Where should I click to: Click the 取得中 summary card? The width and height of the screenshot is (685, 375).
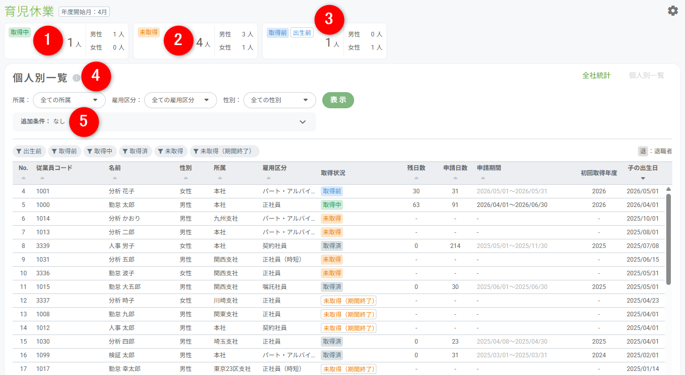(x=67, y=41)
